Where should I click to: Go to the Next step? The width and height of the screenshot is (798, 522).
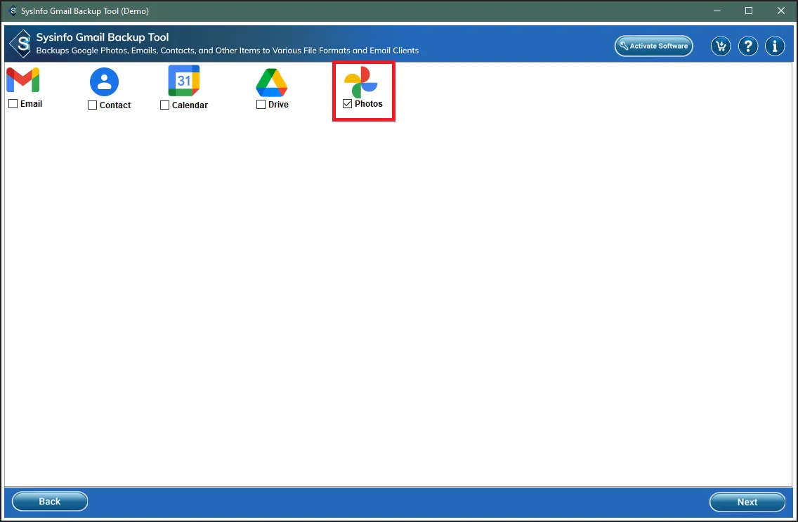[x=747, y=502]
